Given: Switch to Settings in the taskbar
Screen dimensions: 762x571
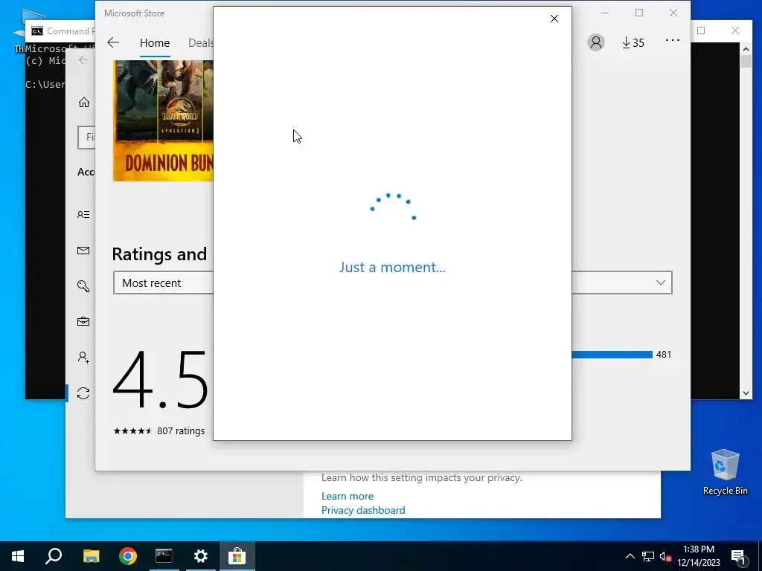Looking at the screenshot, I should point(200,556).
